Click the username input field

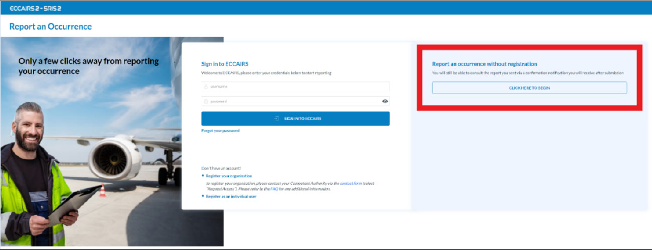(x=296, y=87)
